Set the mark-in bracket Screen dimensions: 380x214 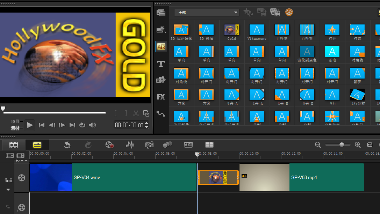coord(115,113)
